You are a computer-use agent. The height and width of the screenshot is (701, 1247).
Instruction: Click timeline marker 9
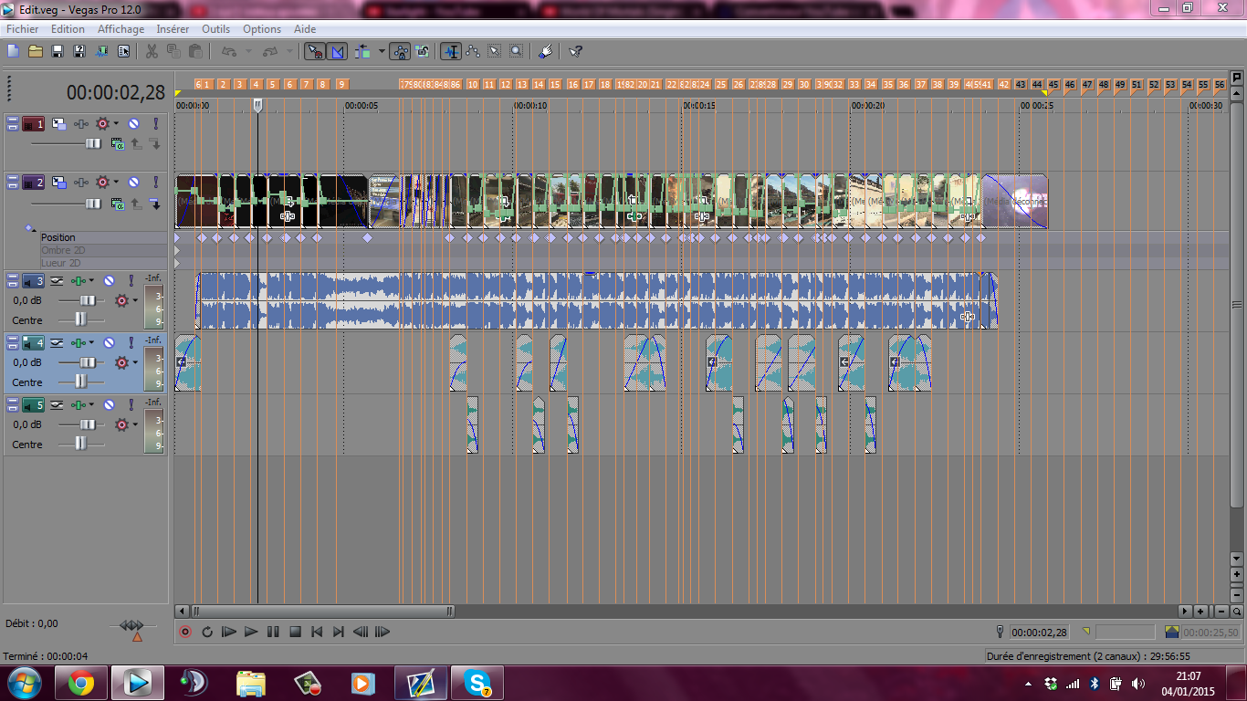(x=341, y=84)
